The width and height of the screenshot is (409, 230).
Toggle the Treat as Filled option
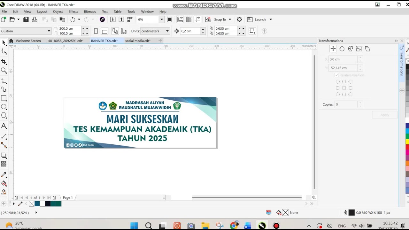pos(252,31)
